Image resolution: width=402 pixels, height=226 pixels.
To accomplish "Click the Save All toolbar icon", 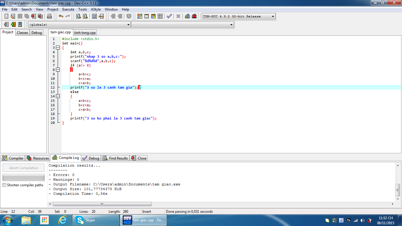I will (x=27, y=16).
